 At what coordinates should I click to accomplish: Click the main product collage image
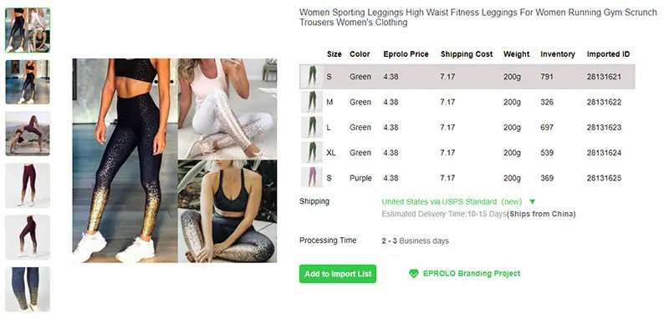coord(175,160)
